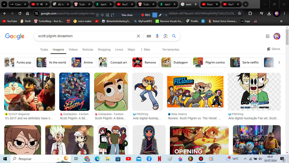This screenshot has height=163, width=289.
Task: Switch to the Shopping tab
Action: click(104, 50)
